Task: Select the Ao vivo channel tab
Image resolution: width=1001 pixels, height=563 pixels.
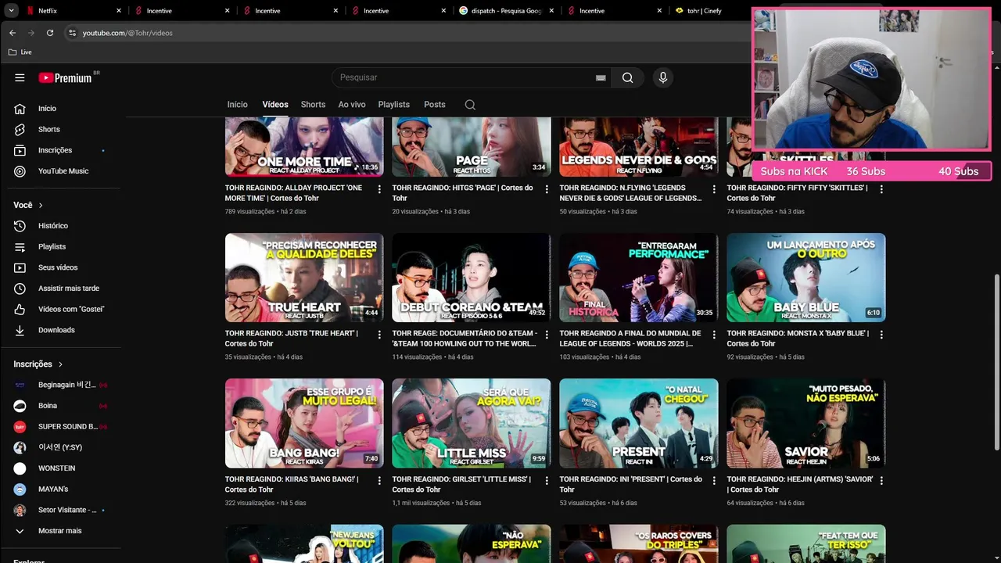Action: click(x=352, y=105)
